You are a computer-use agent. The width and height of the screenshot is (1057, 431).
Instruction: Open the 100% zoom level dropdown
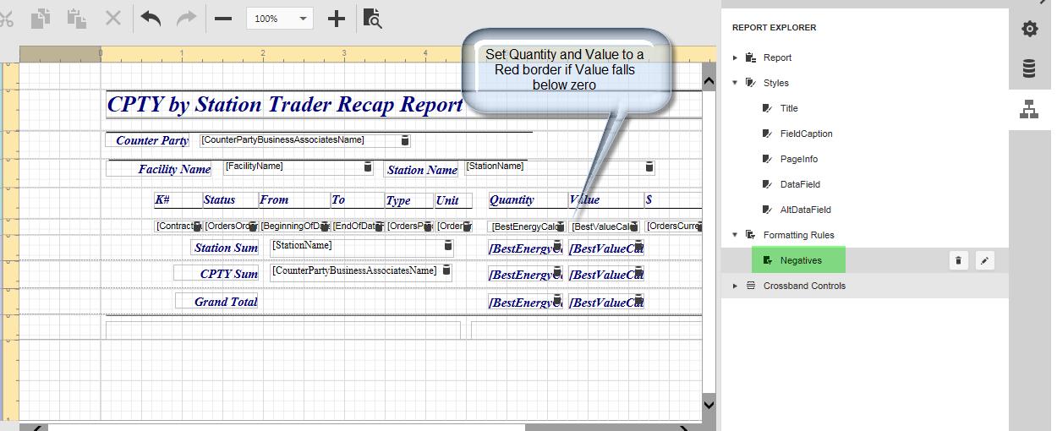[x=303, y=19]
